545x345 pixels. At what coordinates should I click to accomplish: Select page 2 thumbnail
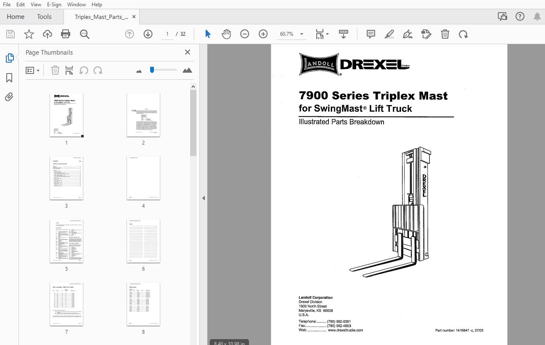143,115
